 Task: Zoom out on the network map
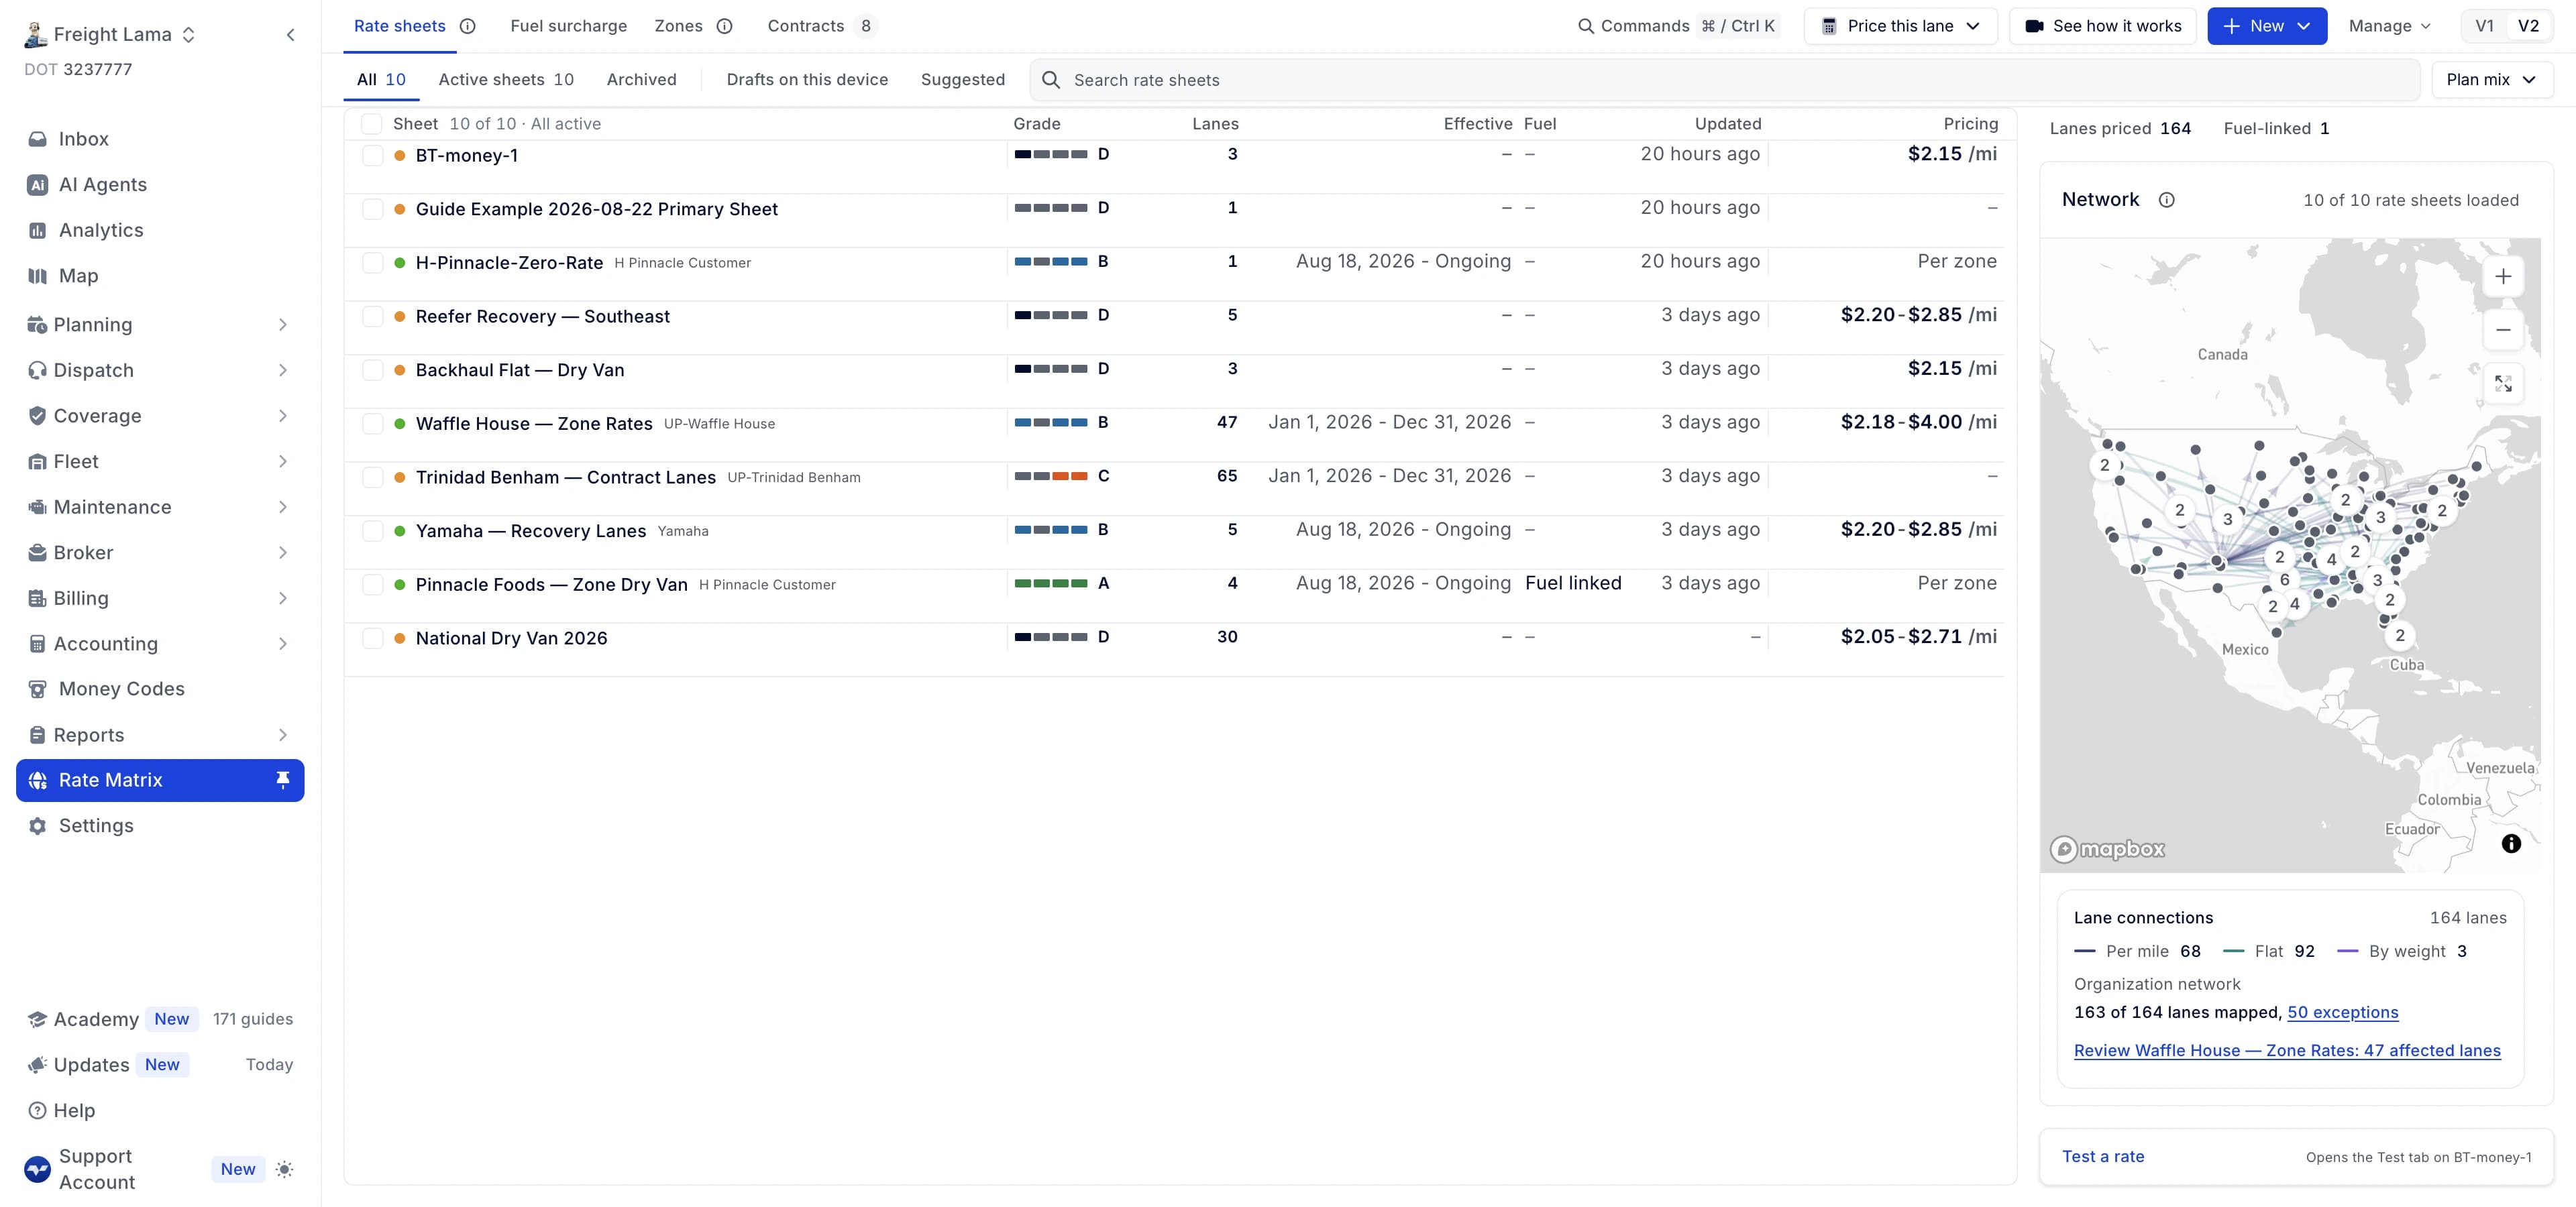tap(2503, 330)
